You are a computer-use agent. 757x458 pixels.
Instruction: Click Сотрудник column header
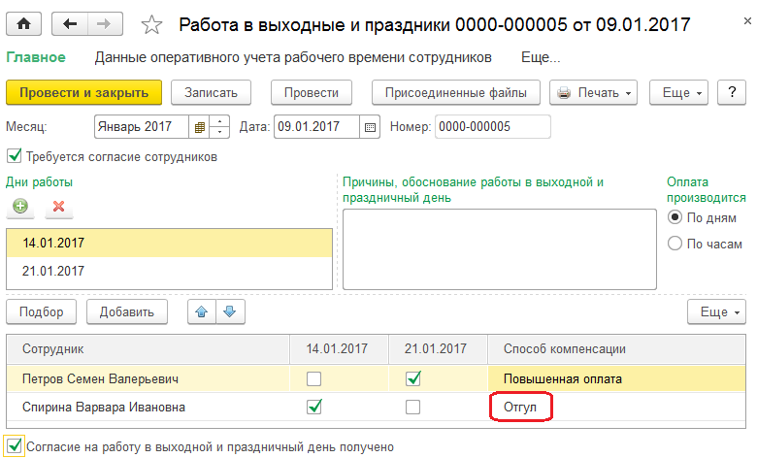(148, 349)
